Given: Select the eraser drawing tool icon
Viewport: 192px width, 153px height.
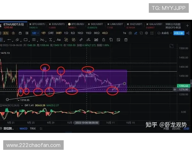Looking at the screenshot, I should pyautogui.click(x=81, y=40).
